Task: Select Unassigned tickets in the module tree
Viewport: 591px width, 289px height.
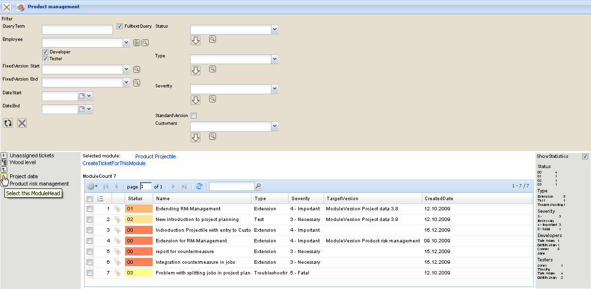Action: (32, 155)
